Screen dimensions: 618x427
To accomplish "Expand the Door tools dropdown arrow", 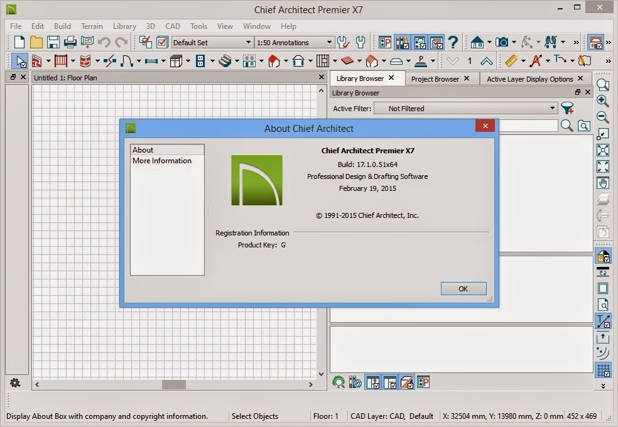I will click(x=139, y=61).
